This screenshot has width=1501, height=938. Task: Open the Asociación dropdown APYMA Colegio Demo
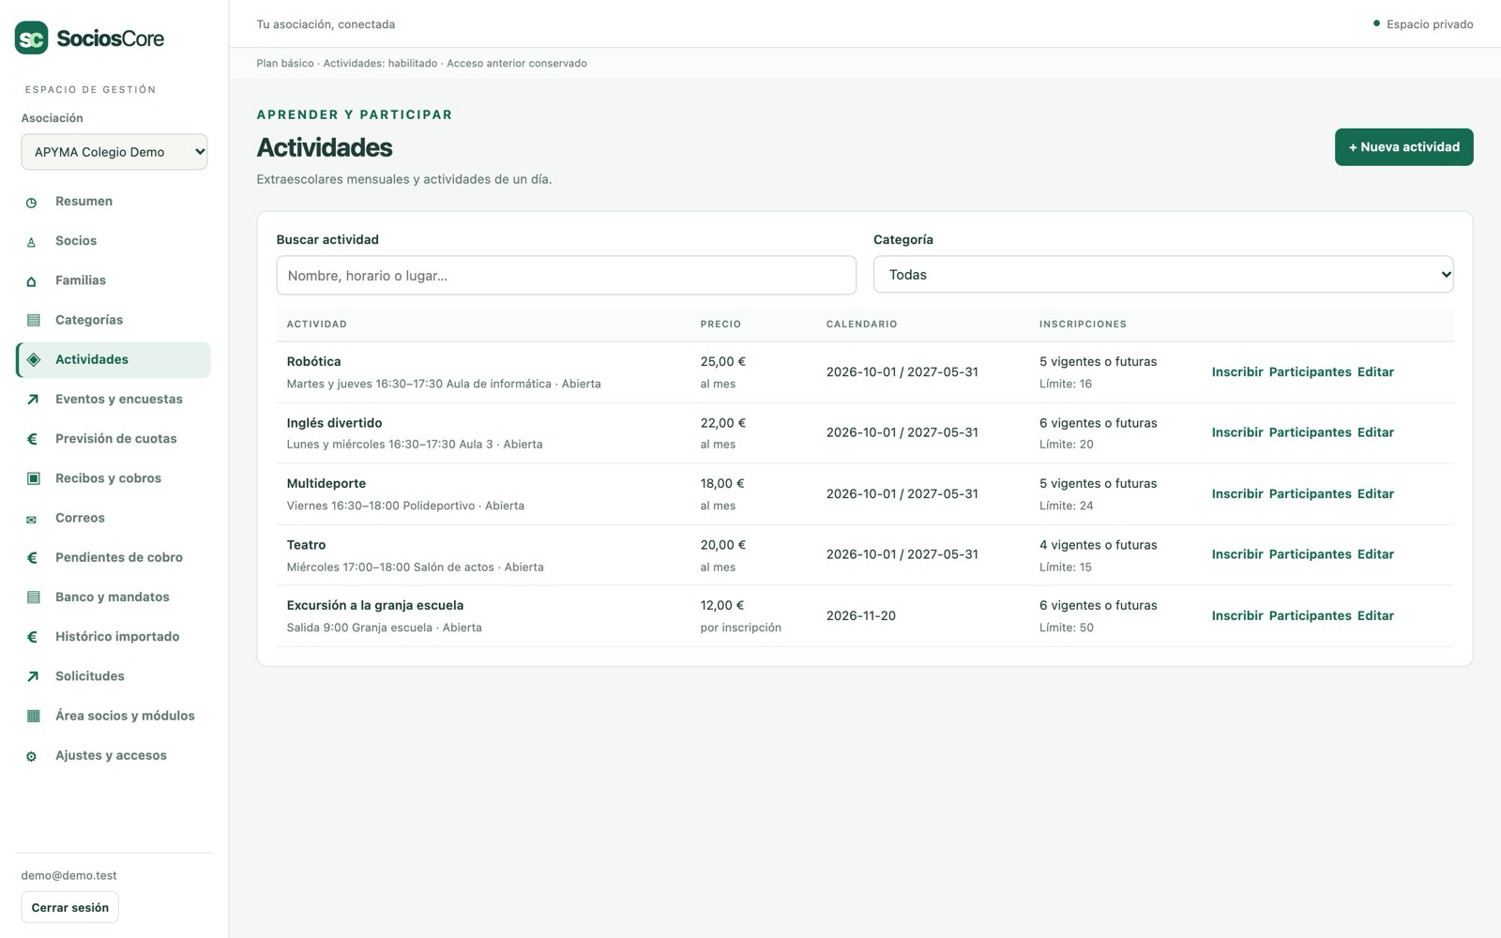[x=114, y=152]
